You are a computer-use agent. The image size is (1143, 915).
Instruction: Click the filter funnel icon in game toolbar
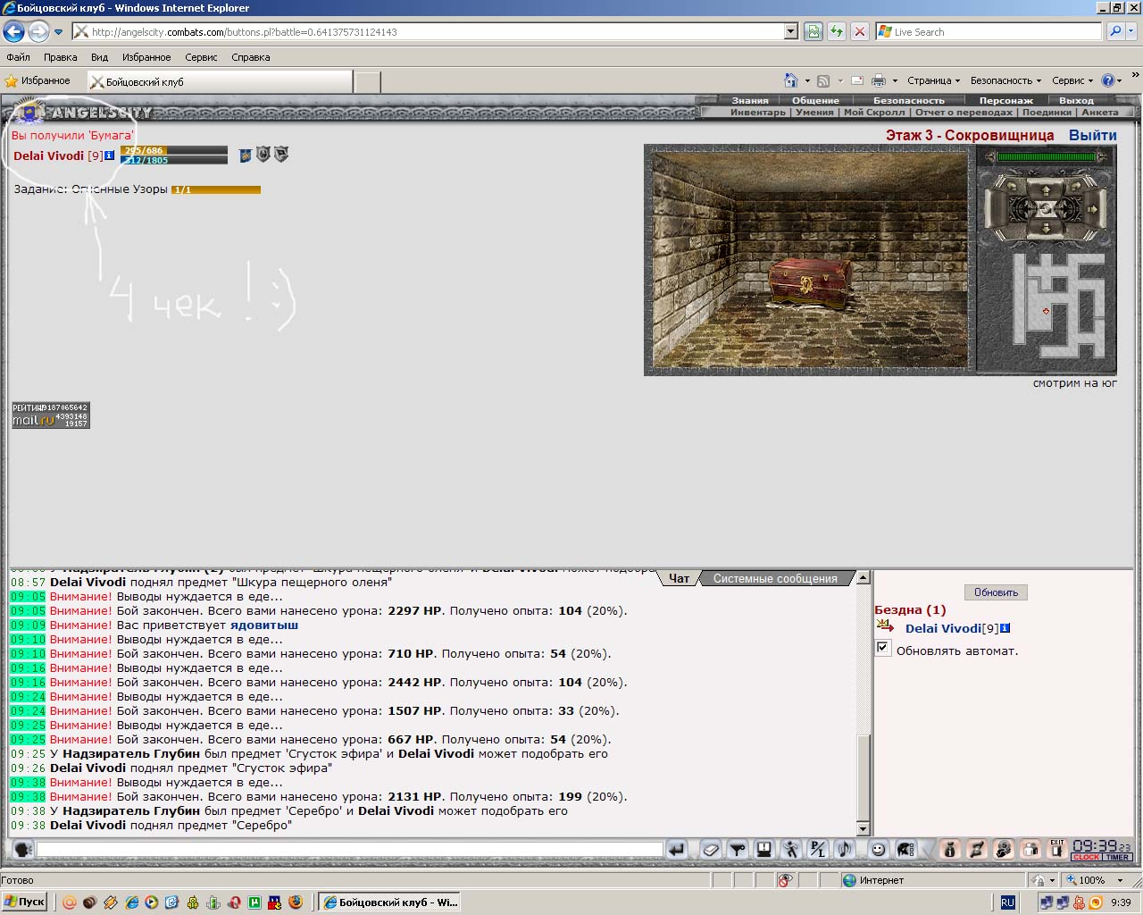(x=738, y=850)
